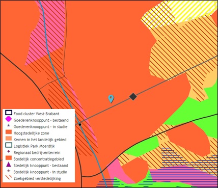Click the Hoogstedelijke zone orange swatch

tap(9, 132)
